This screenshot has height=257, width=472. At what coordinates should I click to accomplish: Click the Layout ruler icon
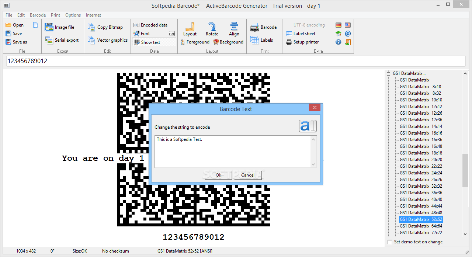point(190,27)
